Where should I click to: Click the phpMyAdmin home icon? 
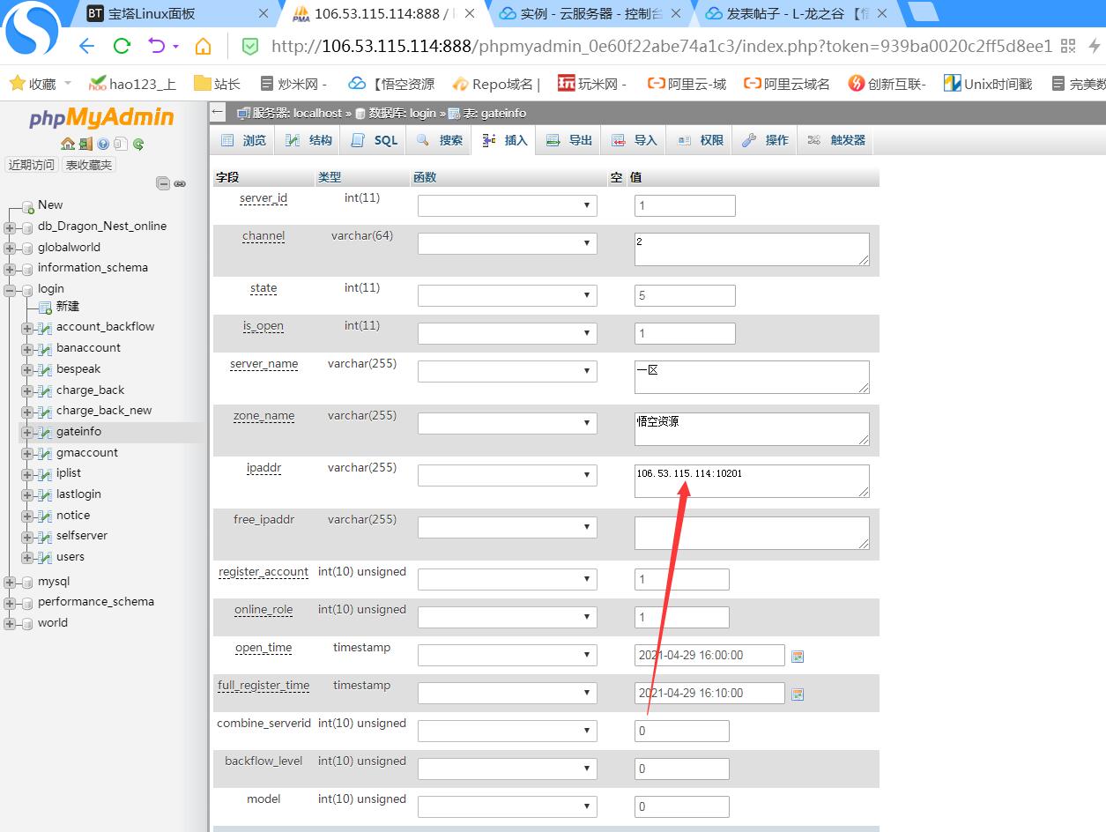click(67, 144)
